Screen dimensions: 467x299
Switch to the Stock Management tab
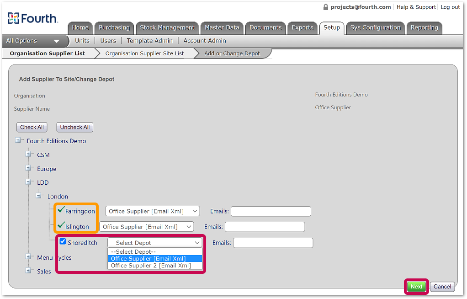click(167, 28)
